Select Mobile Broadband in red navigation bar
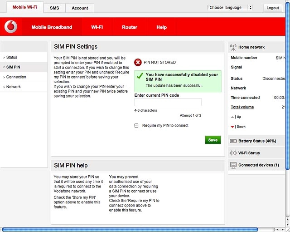Viewport: 290px width, 232px height. (52, 27)
